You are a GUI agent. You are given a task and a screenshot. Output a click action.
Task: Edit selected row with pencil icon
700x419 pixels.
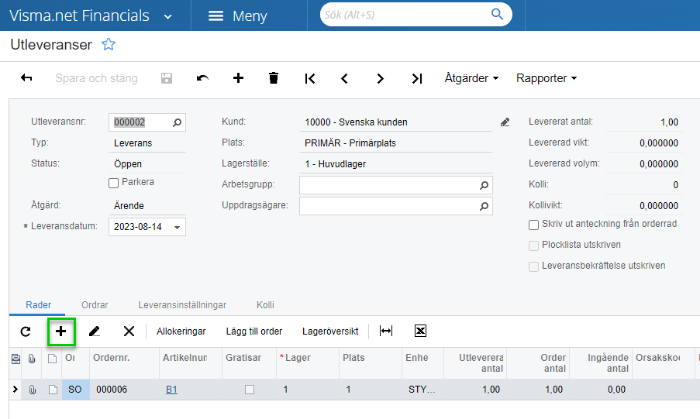point(95,331)
